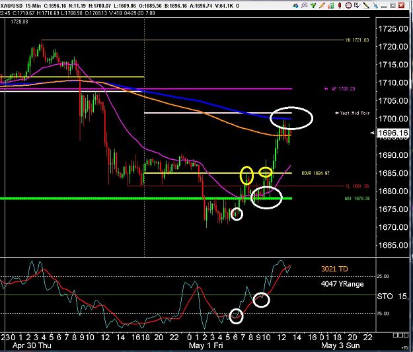Open the clock time-interval icon
The width and height of the screenshot is (413, 352).
(348, 5)
